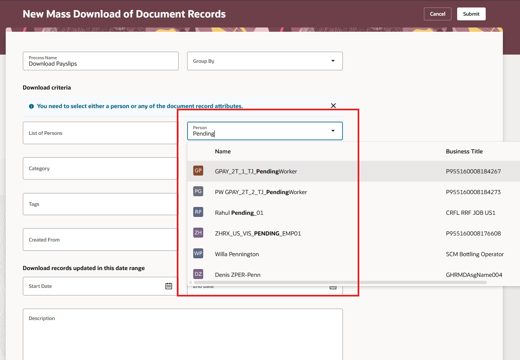Dismiss the selection requirement message

(x=333, y=106)
